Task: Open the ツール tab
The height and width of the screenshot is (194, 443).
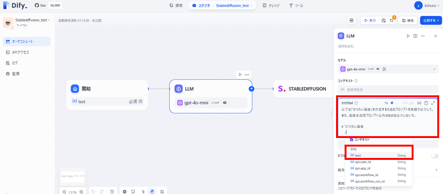Action: click(x=297, y=5)
